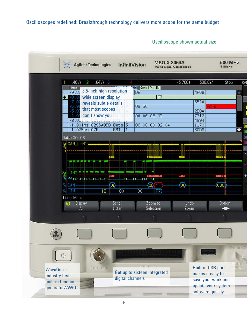
Task: Push the gray hardware key under Undo Zoom
Action: pyautogui.click(x=190, y=233)
